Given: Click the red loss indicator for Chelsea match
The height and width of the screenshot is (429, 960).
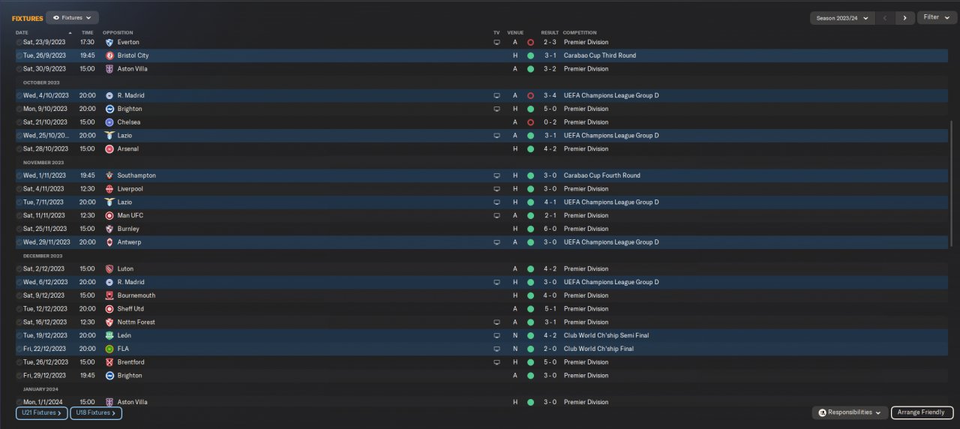Looking at the screenshot, I should pos(530,122).
